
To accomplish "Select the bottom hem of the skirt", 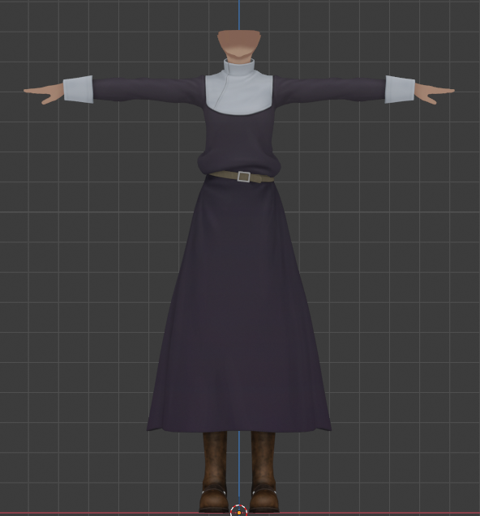I will tap(239, 427).
